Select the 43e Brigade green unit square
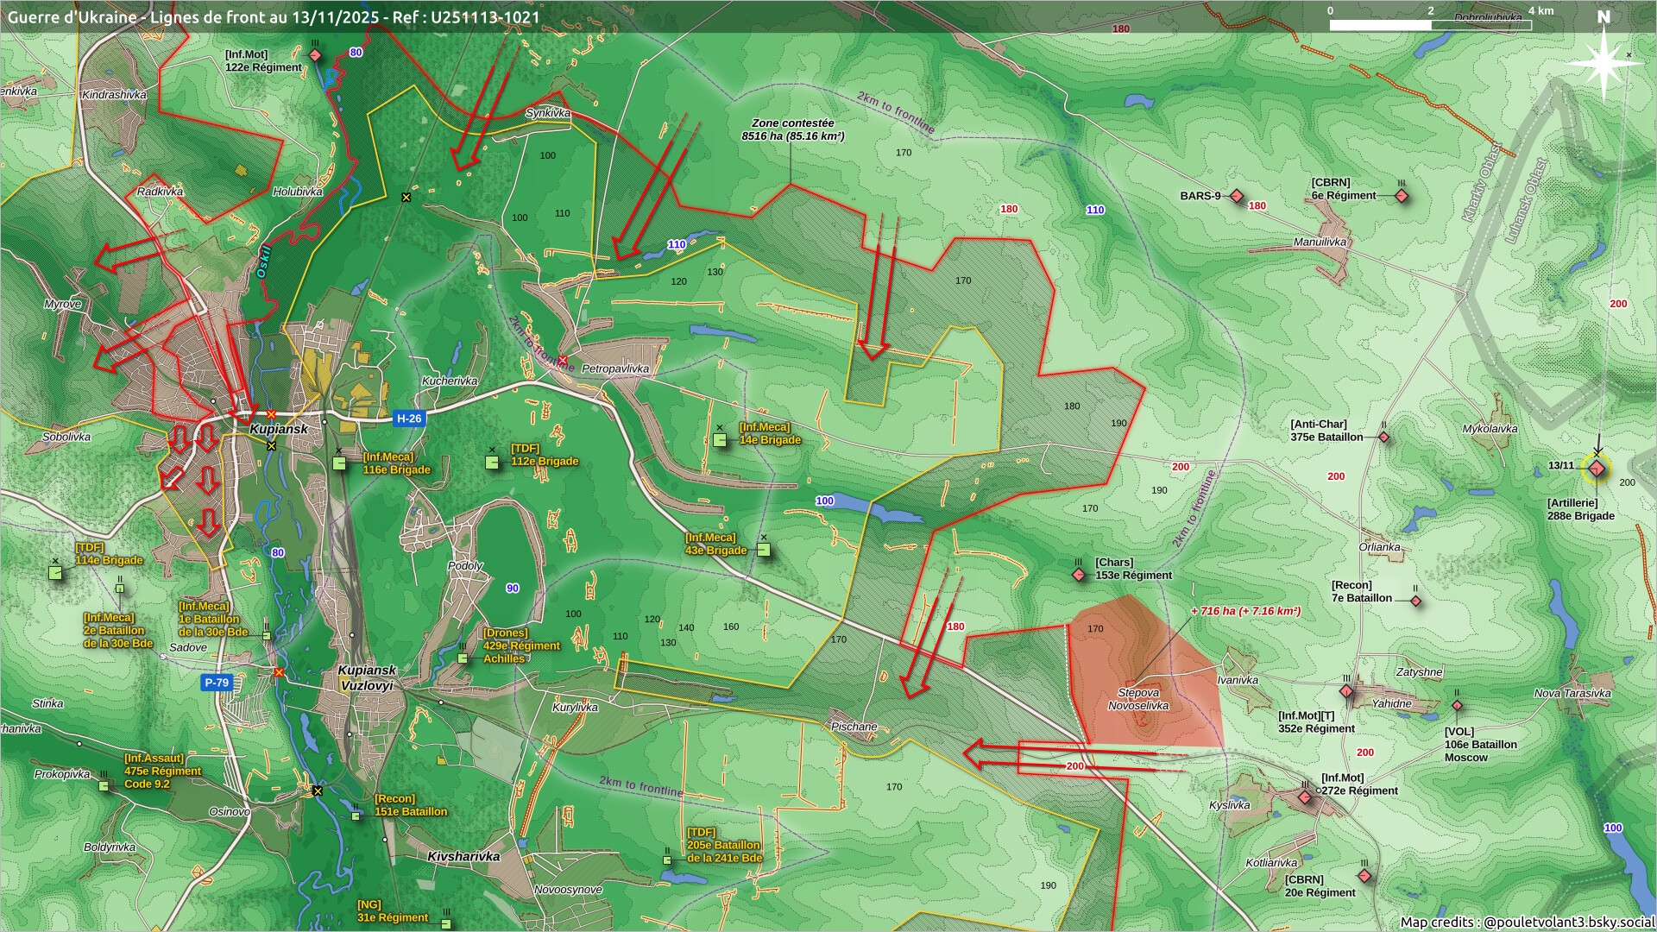This screenshot has width=1657, height=932. click(x=763, y=550)
